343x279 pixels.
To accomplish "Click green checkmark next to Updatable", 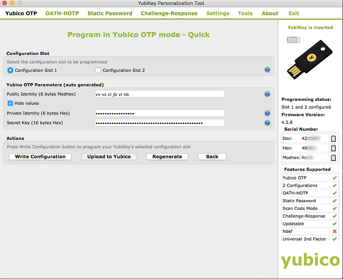I will tap(334, 224).
